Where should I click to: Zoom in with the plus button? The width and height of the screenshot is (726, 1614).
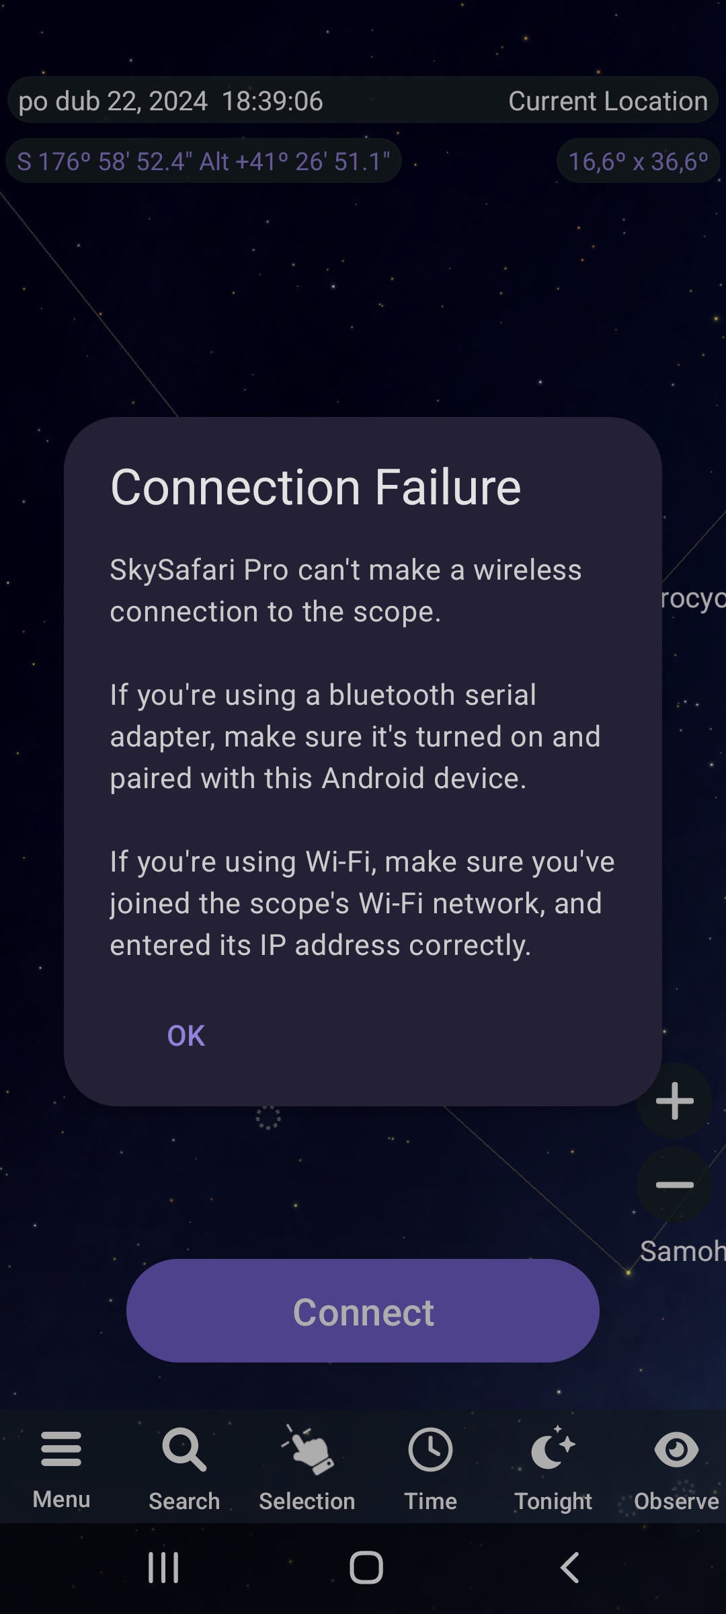[x=674, y=1101]
